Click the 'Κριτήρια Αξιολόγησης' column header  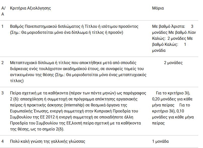pos(30,8)
